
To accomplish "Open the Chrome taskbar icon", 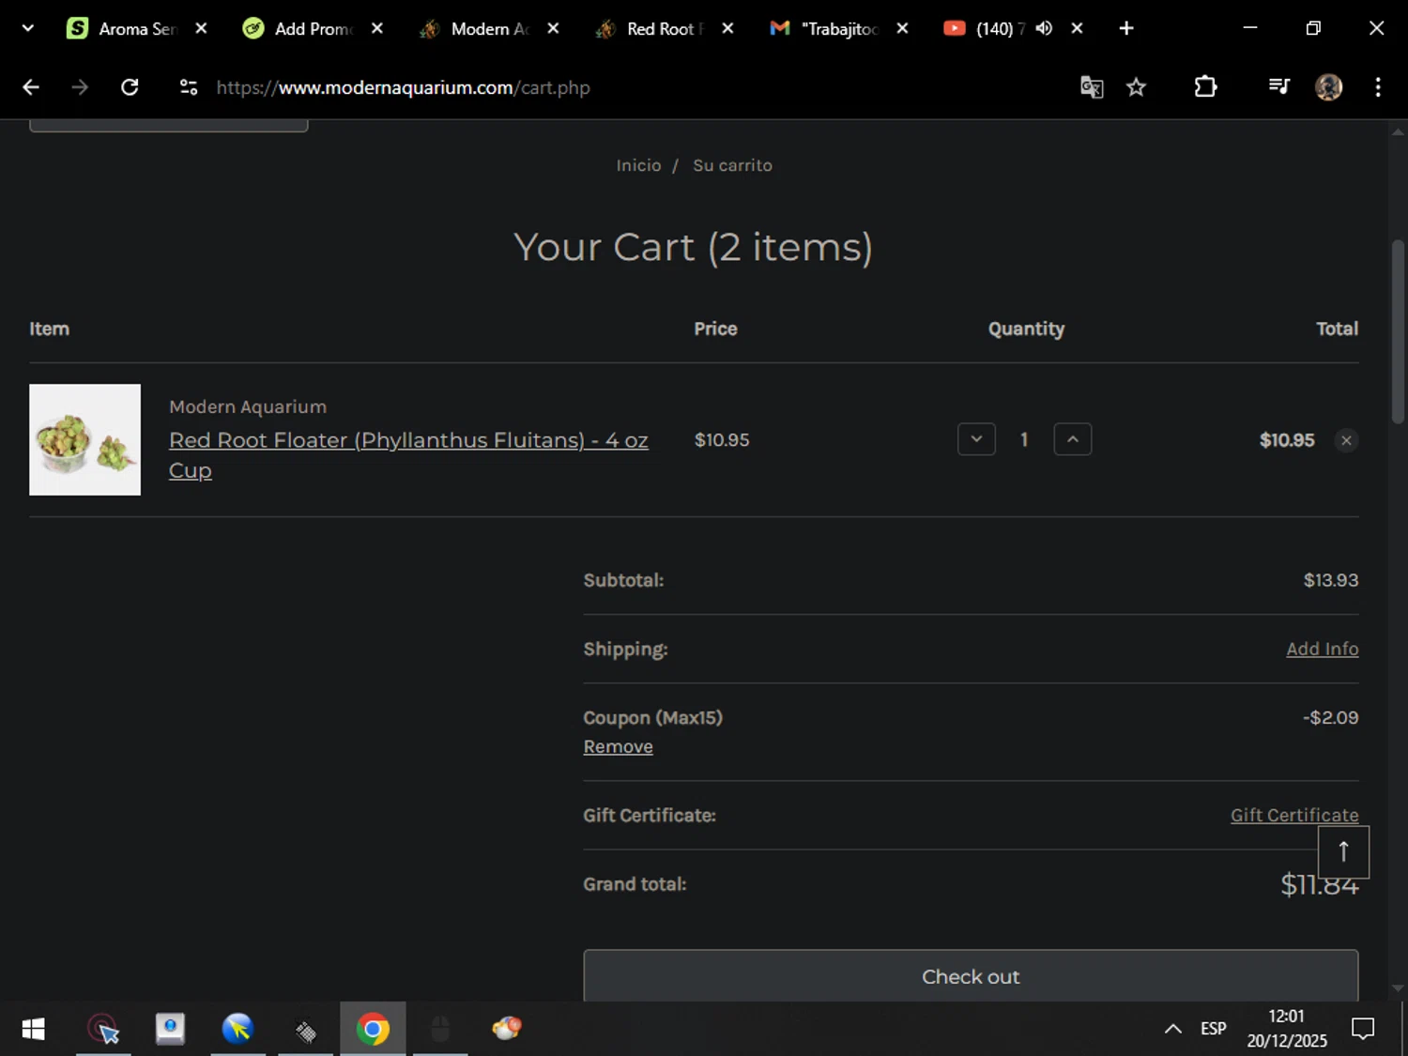I will pyautogui.click(x=373, y=1029).
